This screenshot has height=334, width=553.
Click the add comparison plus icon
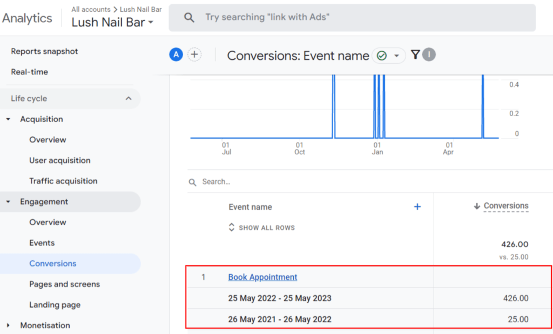(194, 54)
